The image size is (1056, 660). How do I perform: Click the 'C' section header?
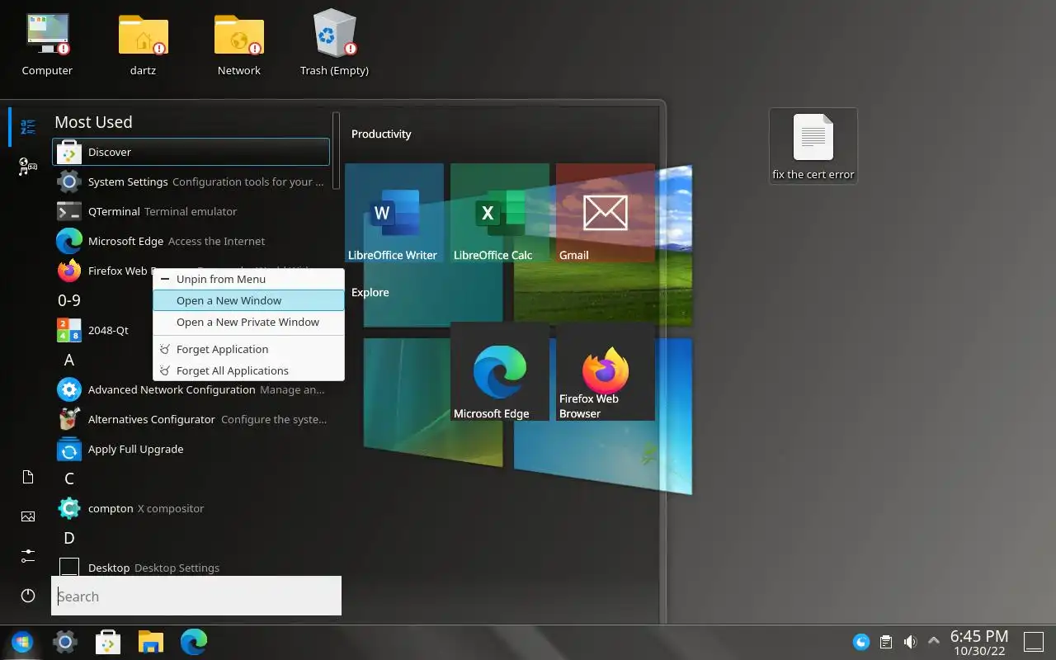tap(69, 478)
